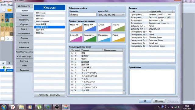This screenshot has height=110, width=195.
Task: Open the media player taskbar icon
Action: [x=30, y=107]
